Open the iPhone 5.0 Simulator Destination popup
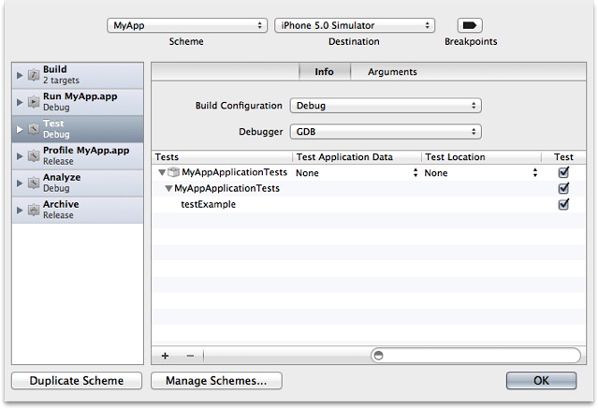This screenshot has width=598, height=409. (355, 25)
